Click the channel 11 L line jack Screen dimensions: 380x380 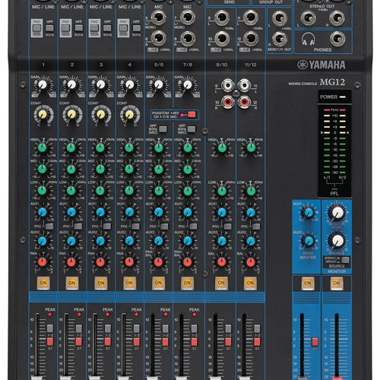tap(251, 17)
